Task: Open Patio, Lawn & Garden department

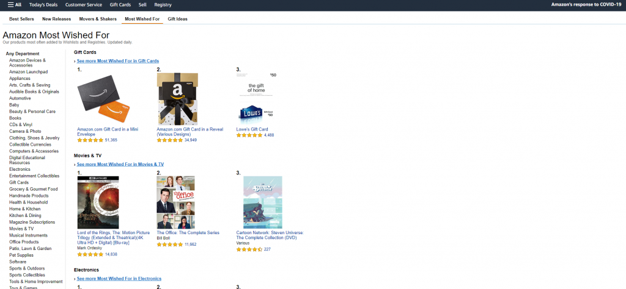Action: point(31,249)
